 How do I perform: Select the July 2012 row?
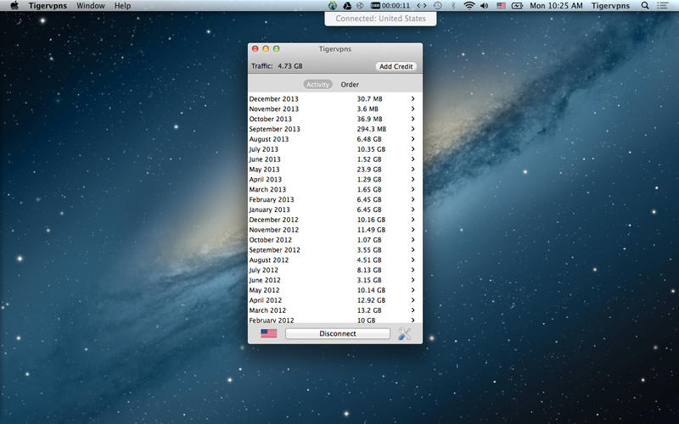tap(334, 270)
